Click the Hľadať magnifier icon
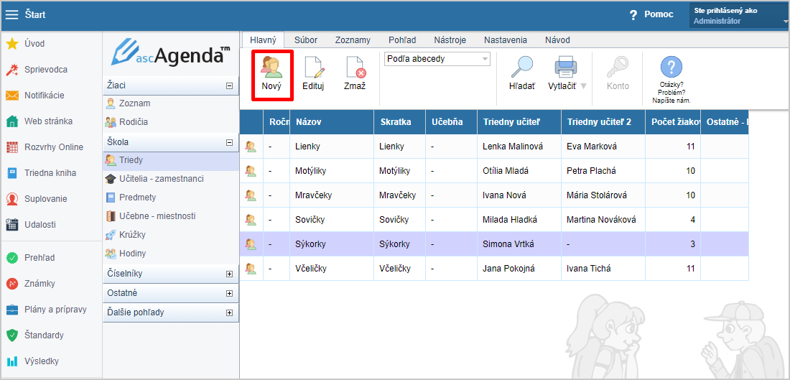This screenshot has width=790, height=380. point(522,67)
